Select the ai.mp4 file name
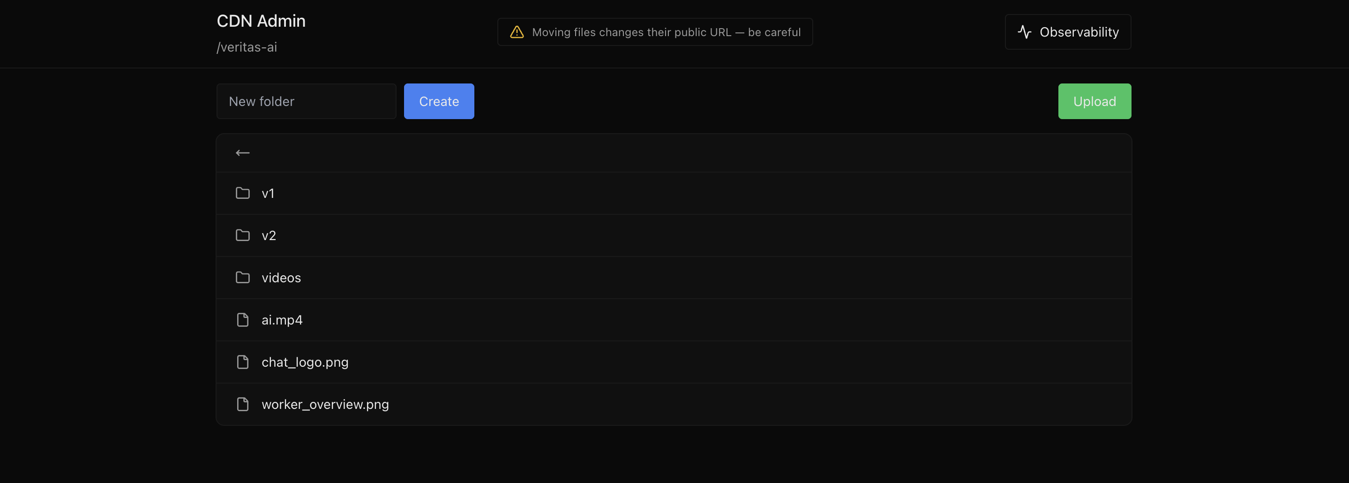The width and height of the screenshot is (1349, 483). pyautogui.click(x=282, y=320)
